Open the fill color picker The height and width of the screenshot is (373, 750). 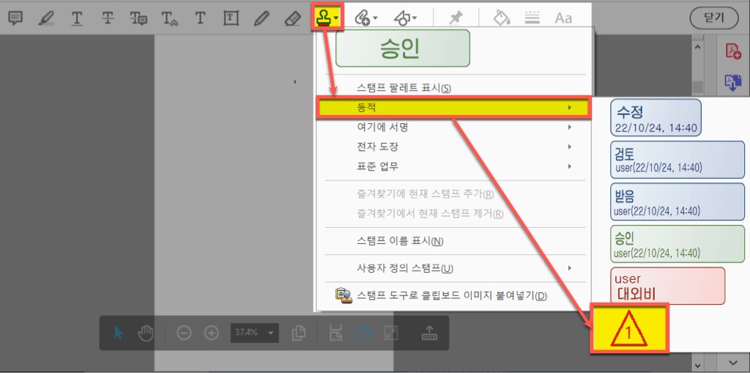point(501,18)
